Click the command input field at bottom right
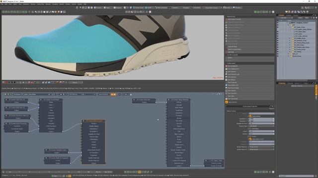This screenshot has width=318, height=178. (296, 176)
